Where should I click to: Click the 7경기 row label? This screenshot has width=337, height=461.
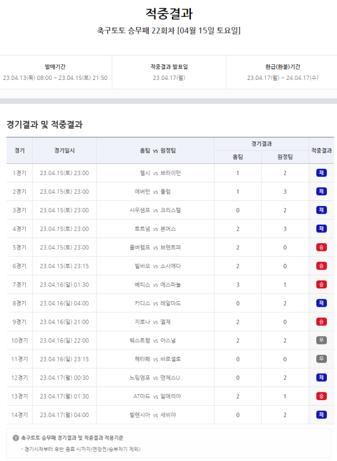point(19,285)
